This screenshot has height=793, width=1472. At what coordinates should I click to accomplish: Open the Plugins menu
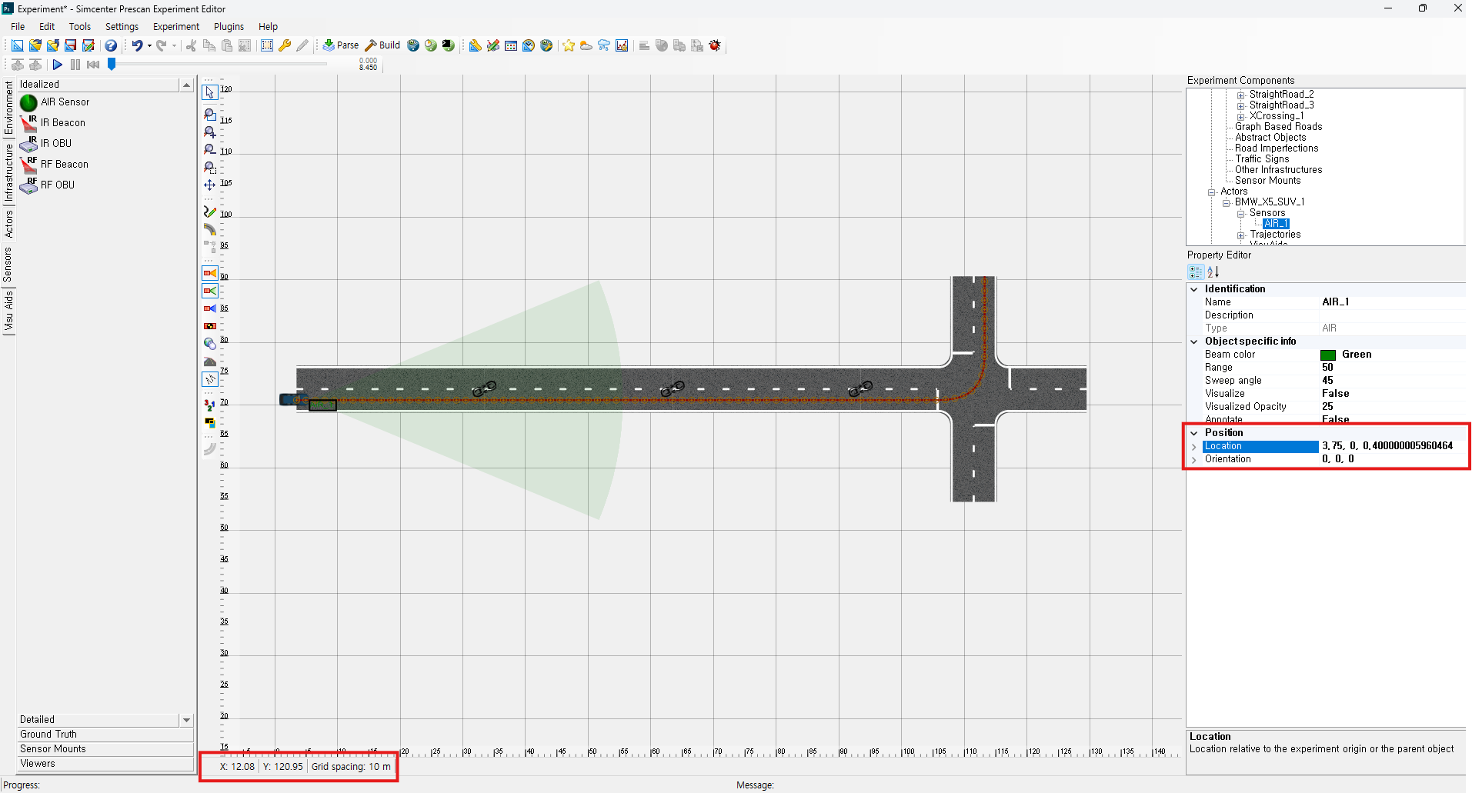pos(229,27)
